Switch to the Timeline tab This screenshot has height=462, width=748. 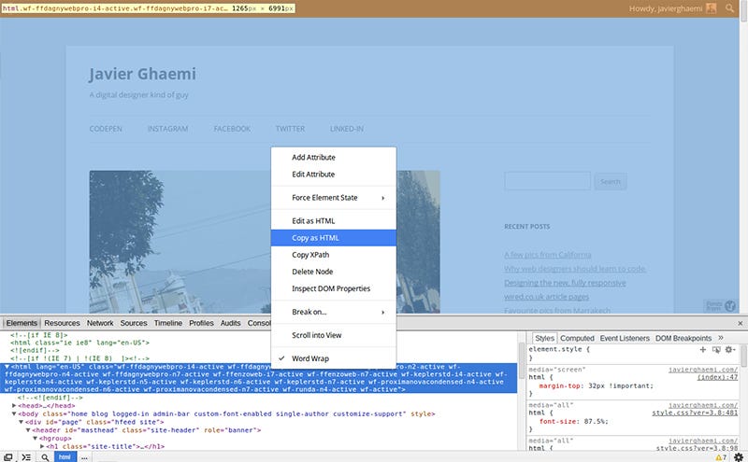[x=168, y=323]
